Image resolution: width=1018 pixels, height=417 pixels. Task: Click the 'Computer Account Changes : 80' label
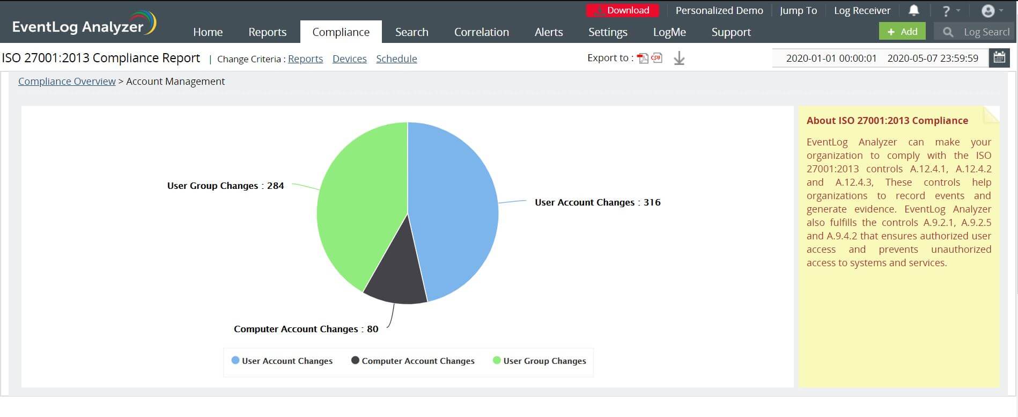click(x=306, y=329)
